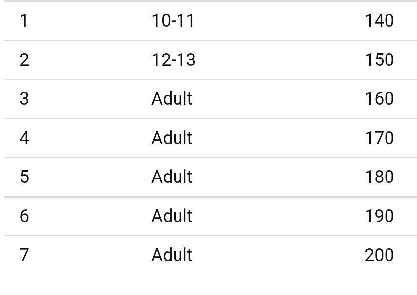Click the row number 5 cell
The width and height of the screenshot is (417, 295).
coord(24,177)
